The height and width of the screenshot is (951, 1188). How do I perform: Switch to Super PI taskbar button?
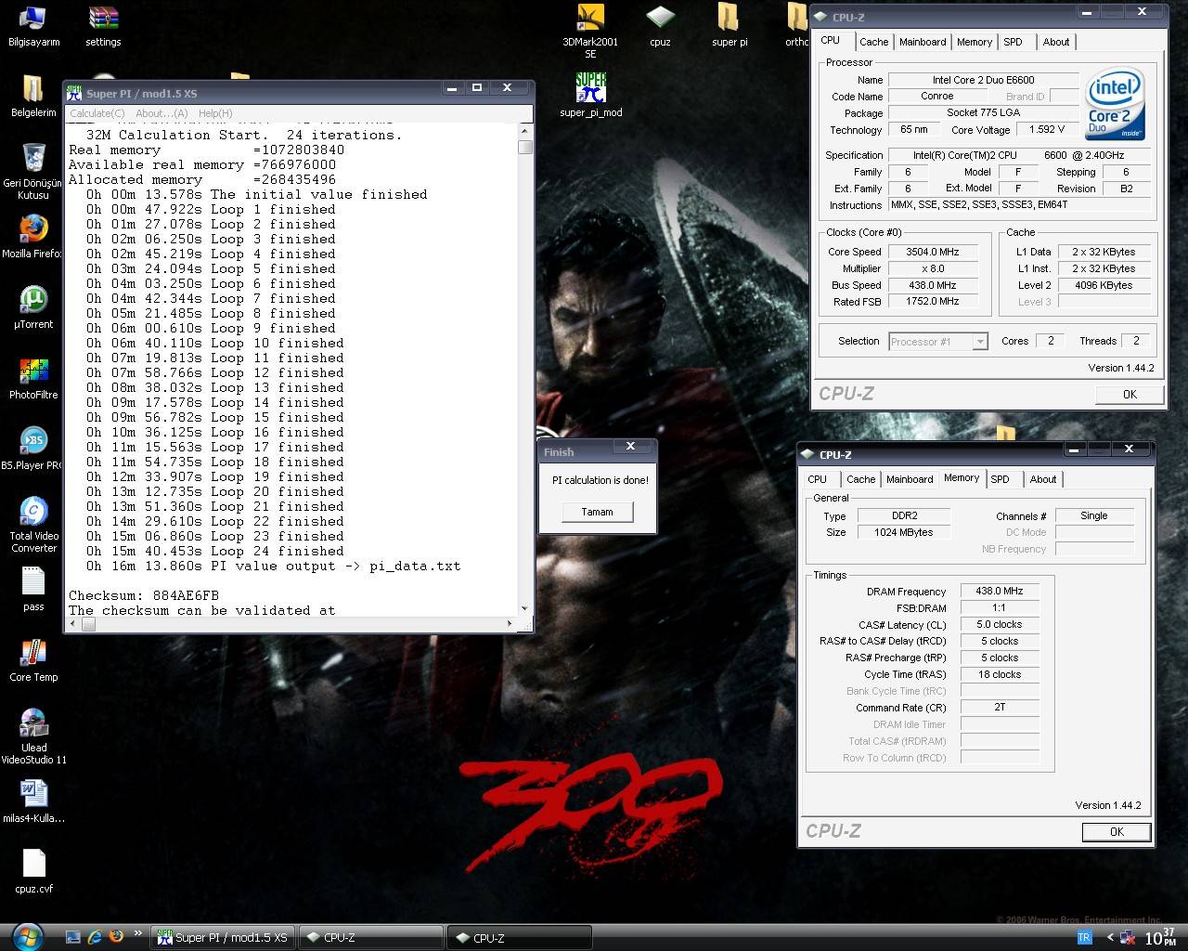pos(223,938)
